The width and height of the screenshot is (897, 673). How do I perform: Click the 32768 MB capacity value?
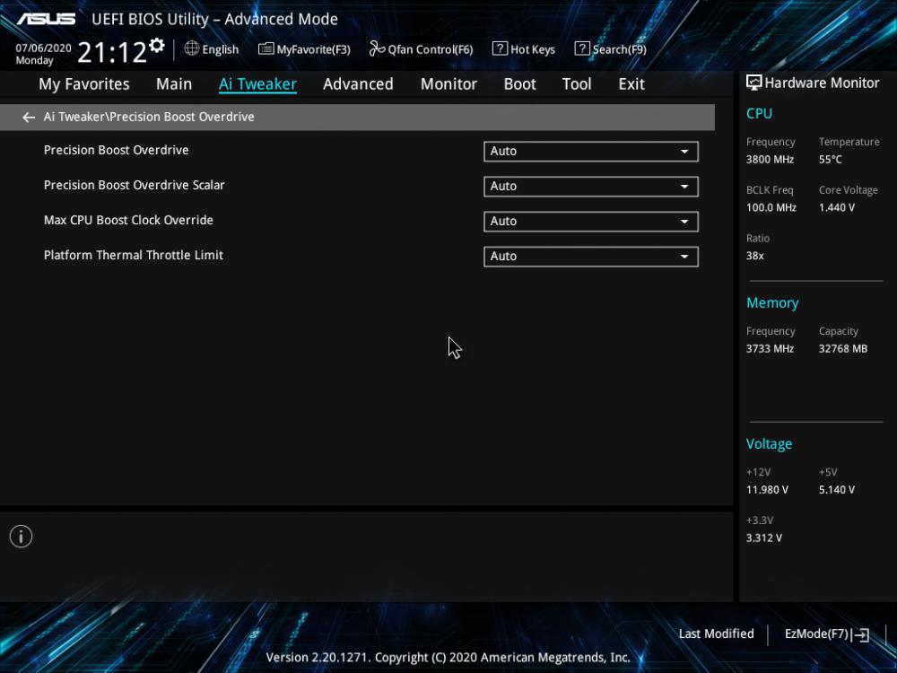point(843,348)
